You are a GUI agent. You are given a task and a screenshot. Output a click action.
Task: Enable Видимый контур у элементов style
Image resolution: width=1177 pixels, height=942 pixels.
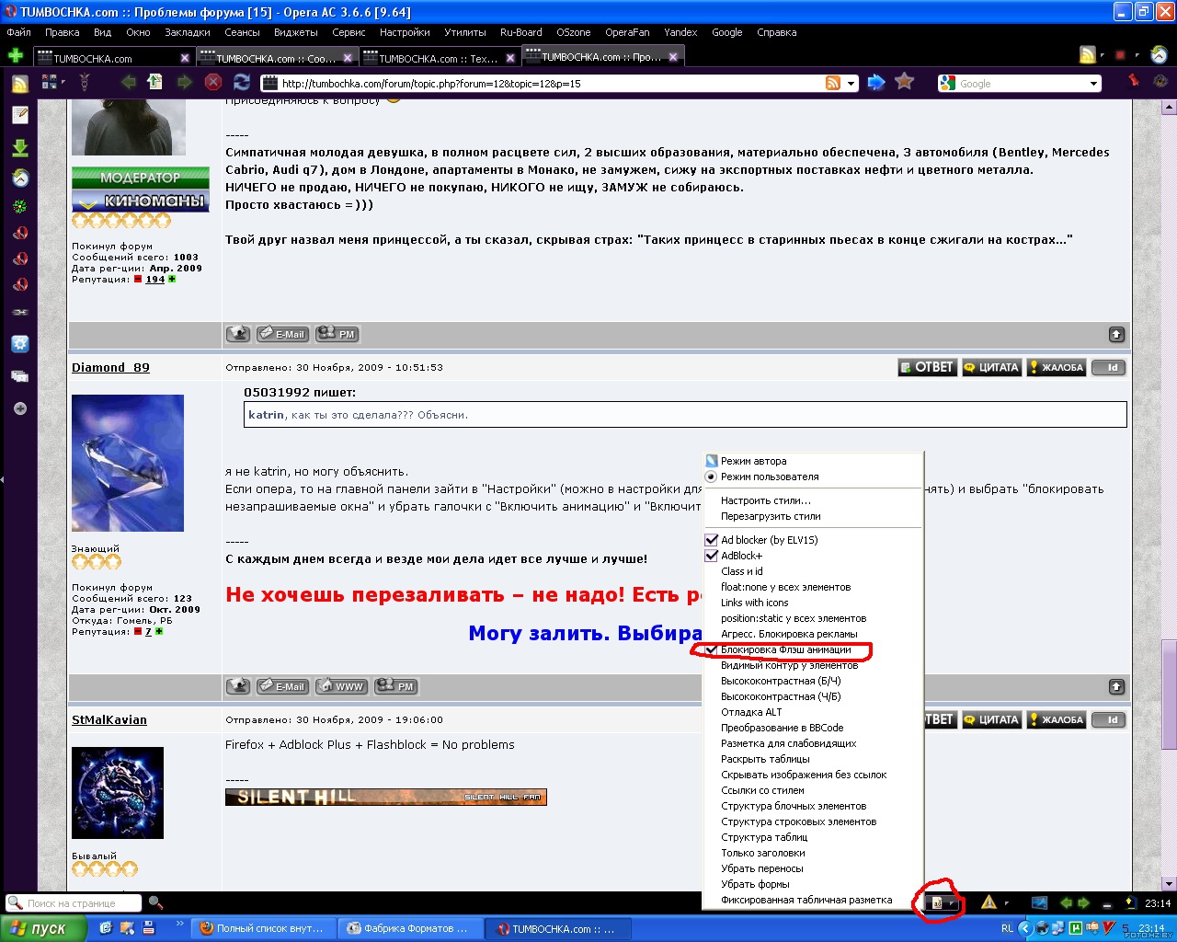pos(790,665)
